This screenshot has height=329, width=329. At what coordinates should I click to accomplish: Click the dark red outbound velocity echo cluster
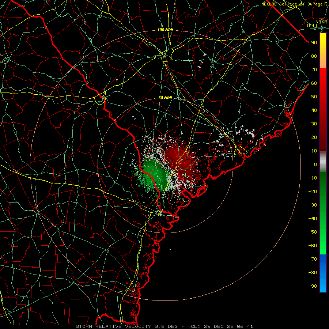pos(179,159)
